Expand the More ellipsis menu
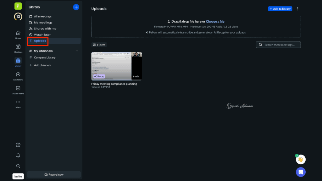The image size is (322, 181). pyautogui.click(x=18, y=102)
